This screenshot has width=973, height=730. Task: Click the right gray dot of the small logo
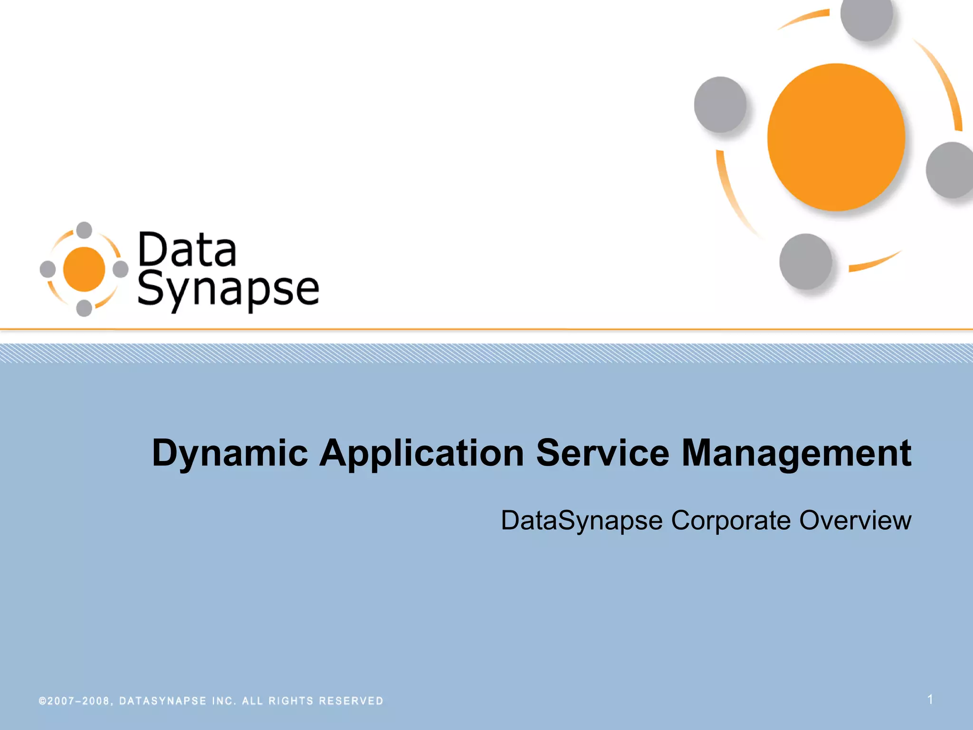pos(121,269)
